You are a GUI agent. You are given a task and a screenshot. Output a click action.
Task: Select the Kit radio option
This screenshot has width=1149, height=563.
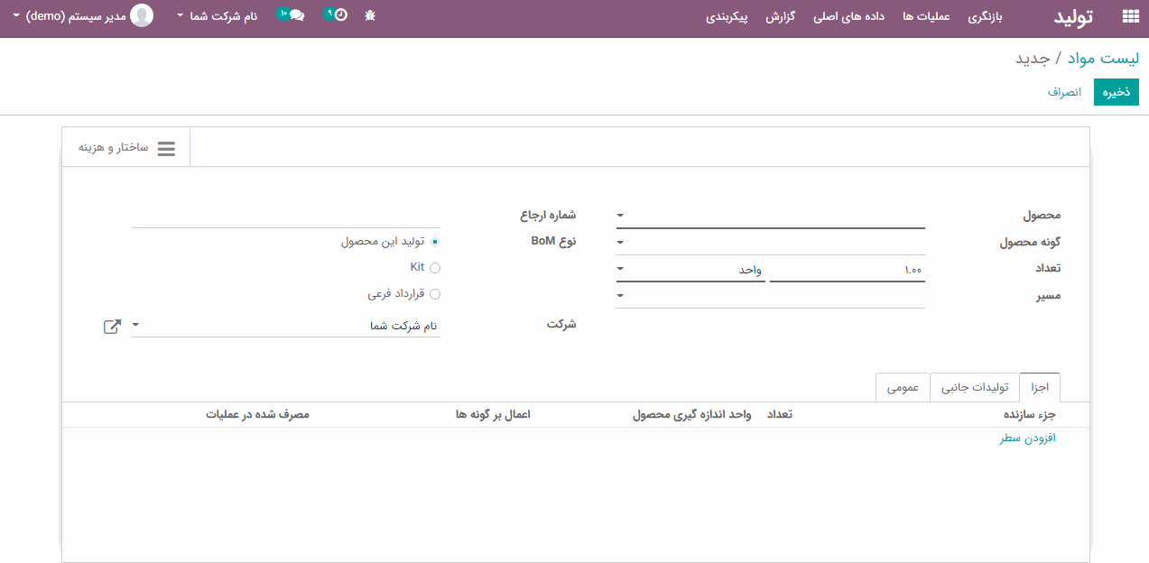[x=435, y=268]
